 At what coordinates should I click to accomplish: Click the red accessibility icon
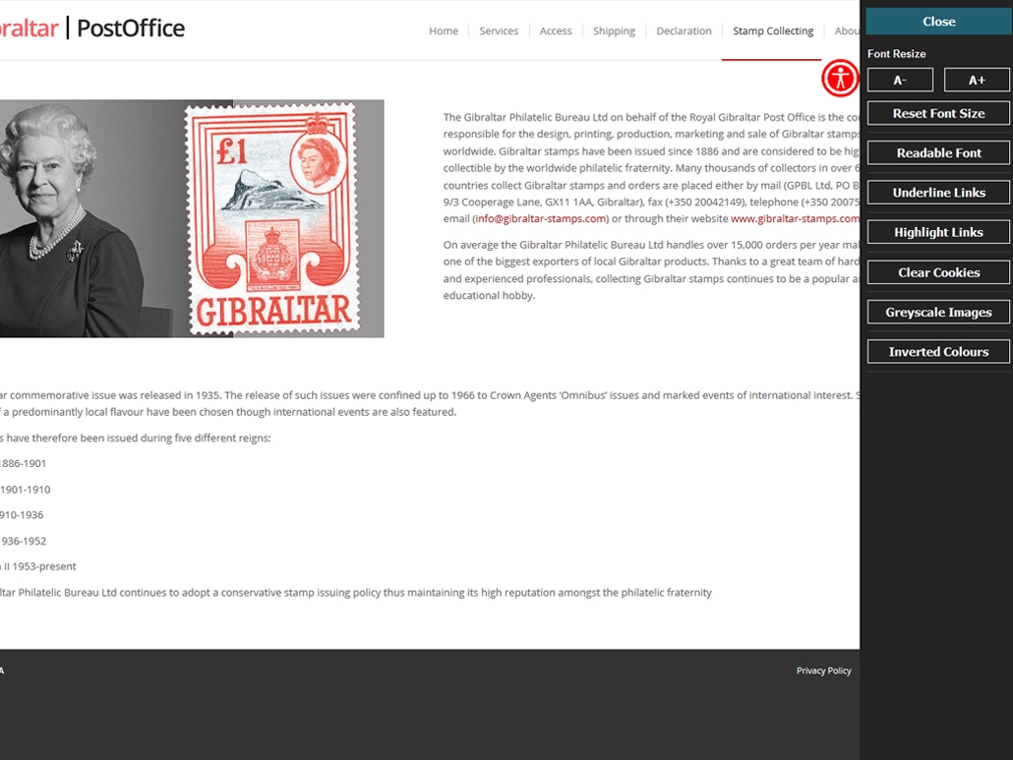840,78
